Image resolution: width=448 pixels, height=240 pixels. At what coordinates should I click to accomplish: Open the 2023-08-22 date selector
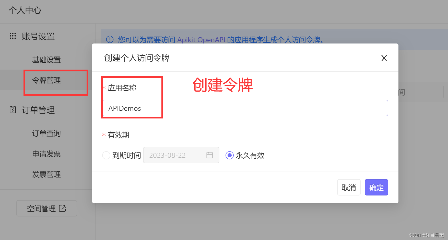173,155
